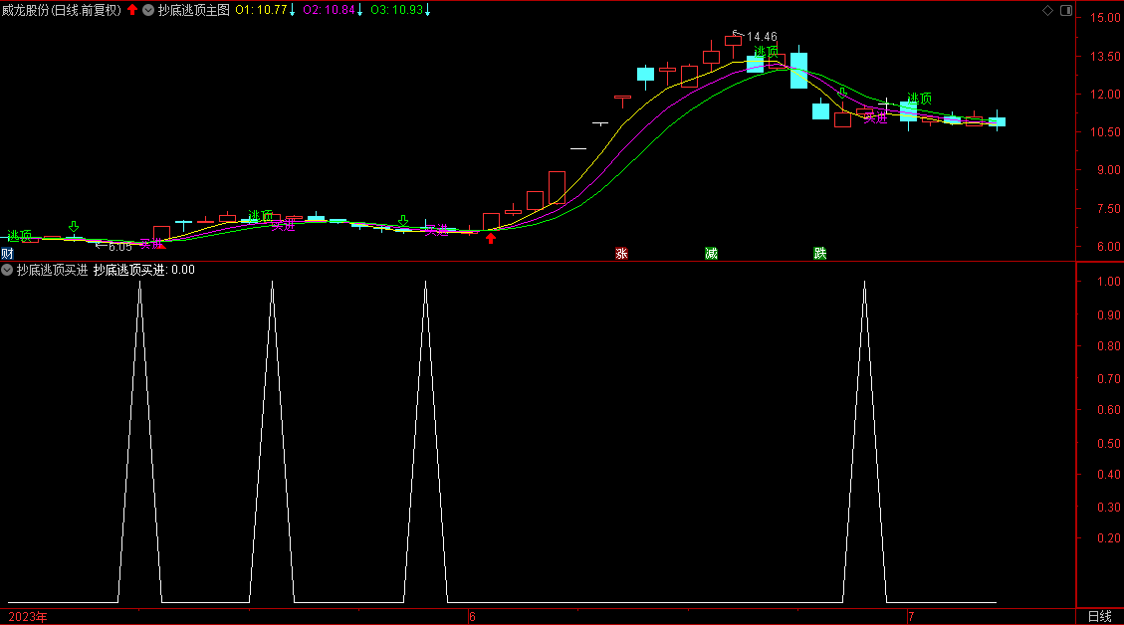The height and width of the screenshot is (625, 1124).
Task: Click the 14.46 high price label
Action: click(762, 37)
